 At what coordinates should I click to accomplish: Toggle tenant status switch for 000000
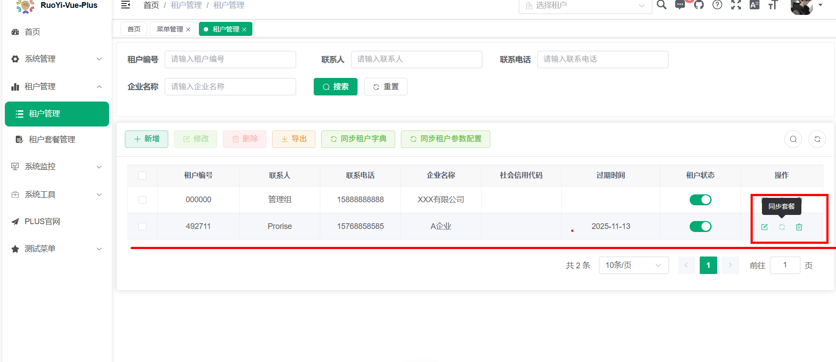(700, 200)
